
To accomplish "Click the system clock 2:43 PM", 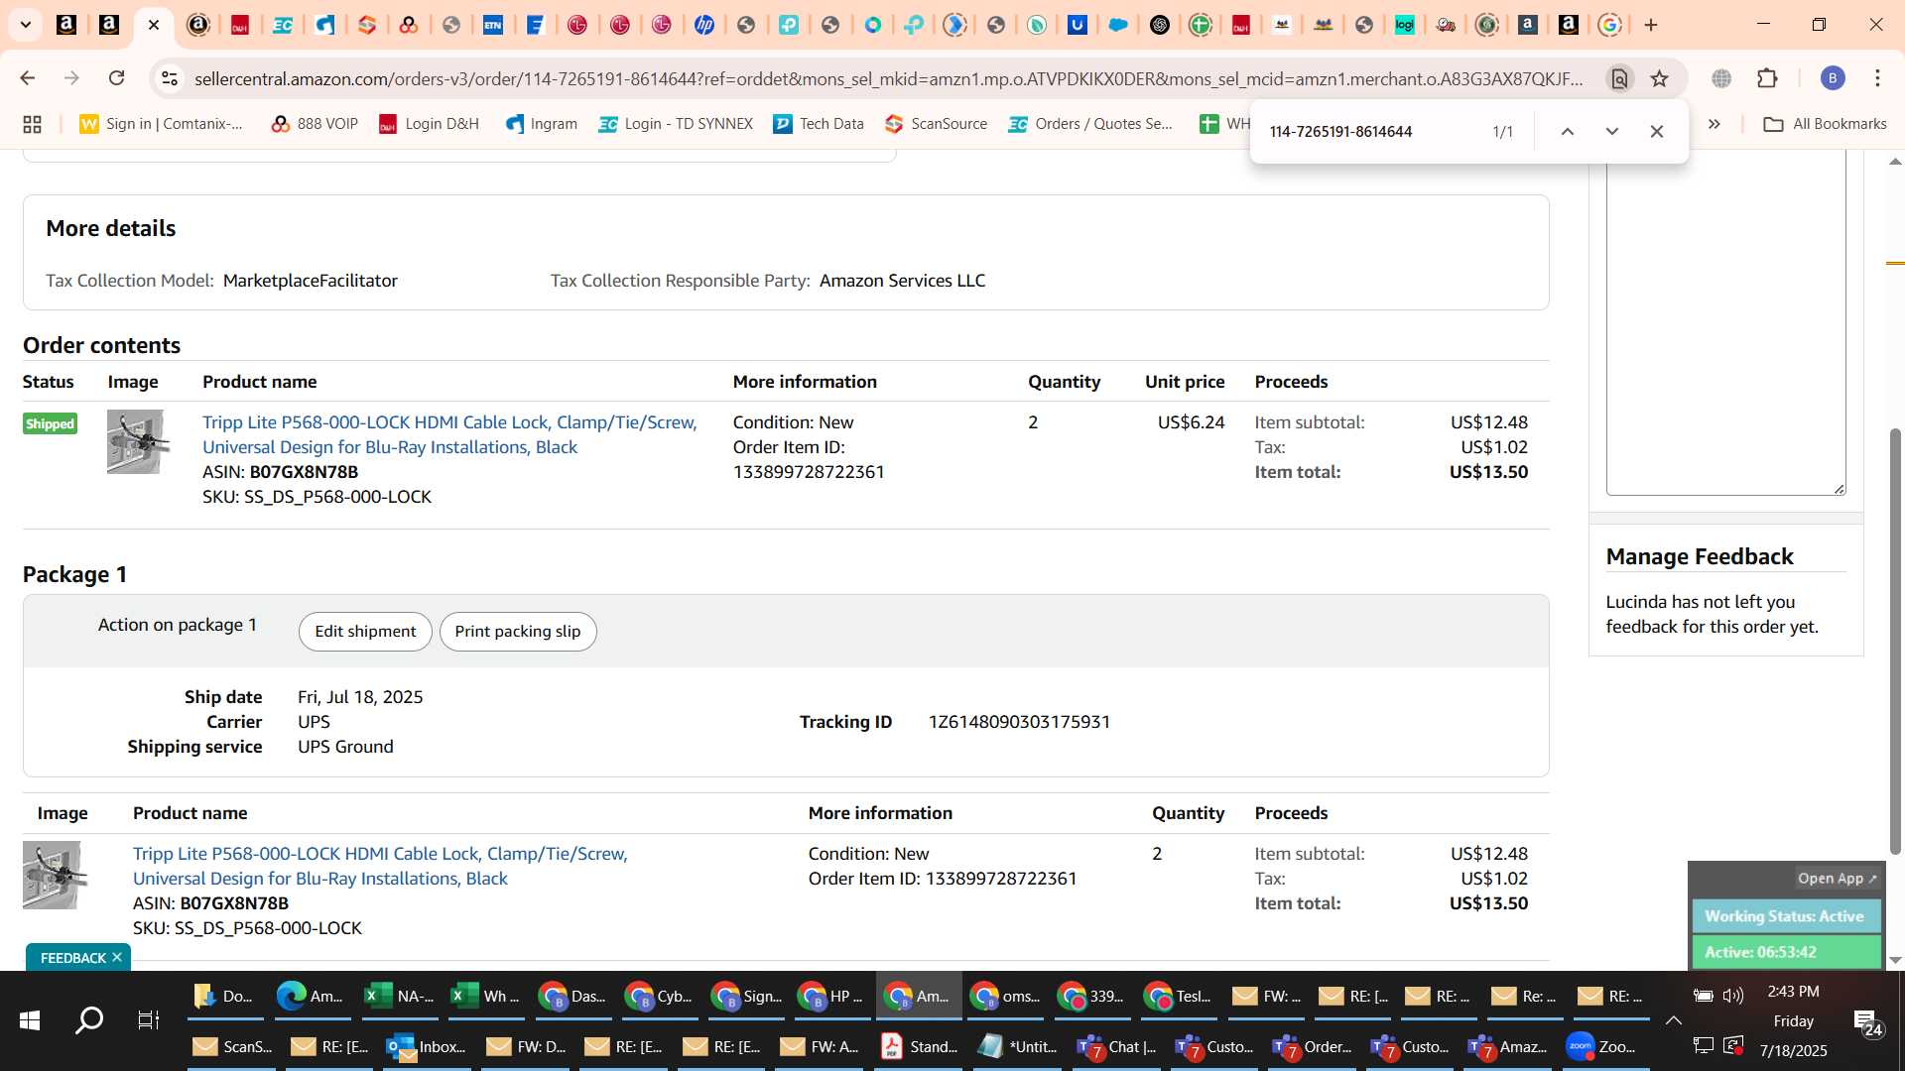I will tap(1793, 992).
